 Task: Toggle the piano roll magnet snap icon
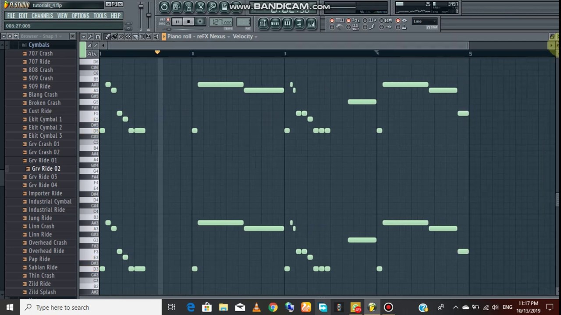(x=98, y=37)
